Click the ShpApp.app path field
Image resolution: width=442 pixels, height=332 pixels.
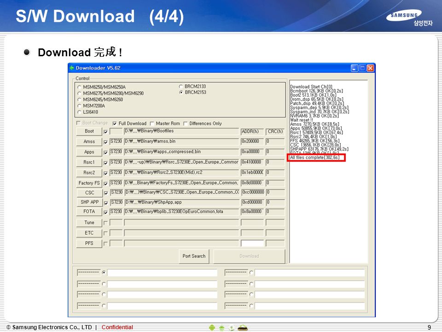point(181,202)
